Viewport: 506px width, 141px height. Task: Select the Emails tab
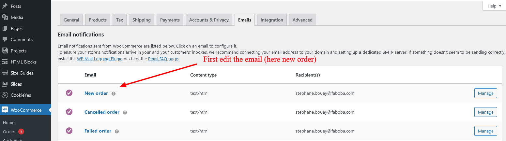pyautogui.click(x=245, y=20)
